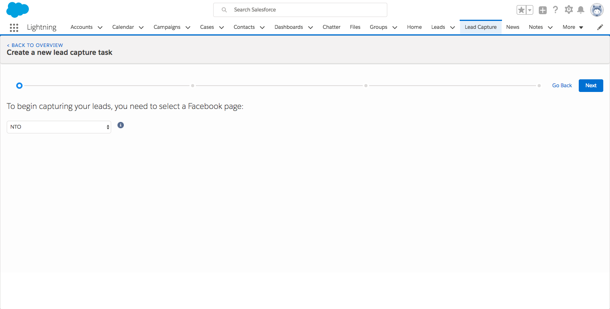The height and width of the screenshot is (309, 610).
Task: Open the Calendar tab
Action: tap(123, 27)
